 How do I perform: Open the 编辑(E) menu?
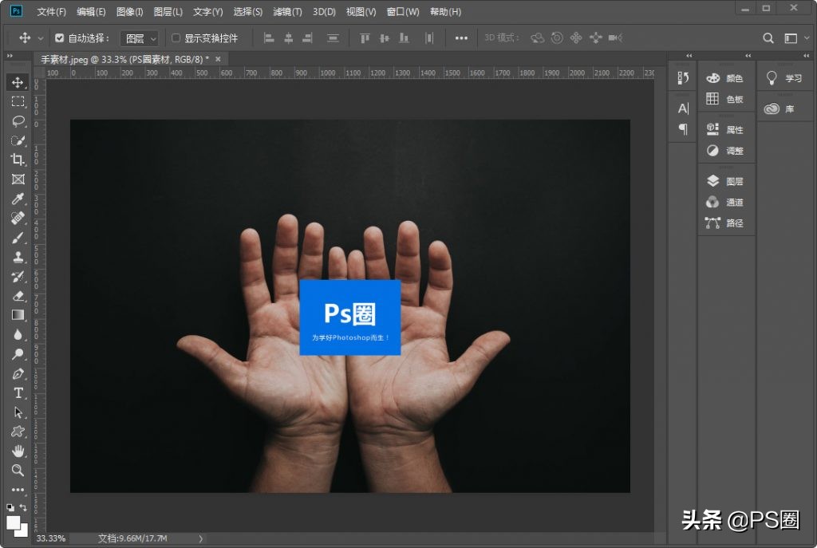91,11
